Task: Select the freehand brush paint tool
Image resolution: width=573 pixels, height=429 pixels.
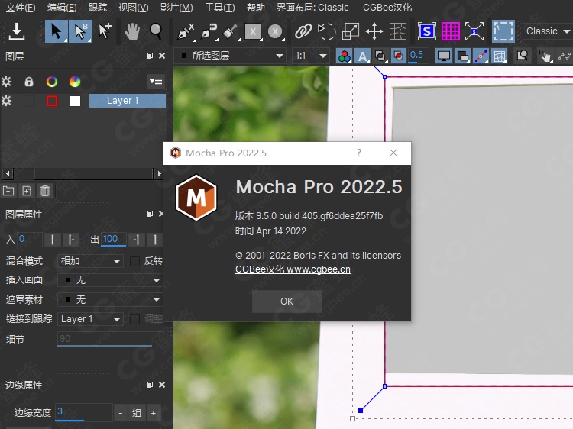Action: tap(230, 32)
